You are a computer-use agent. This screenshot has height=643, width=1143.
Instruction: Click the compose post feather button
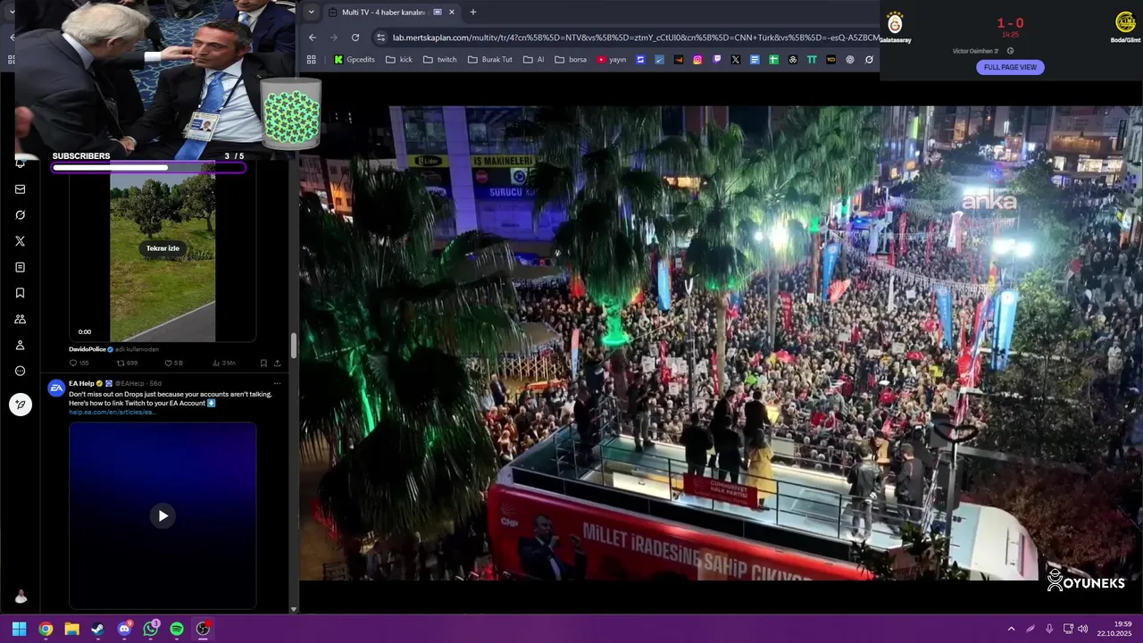21,405
